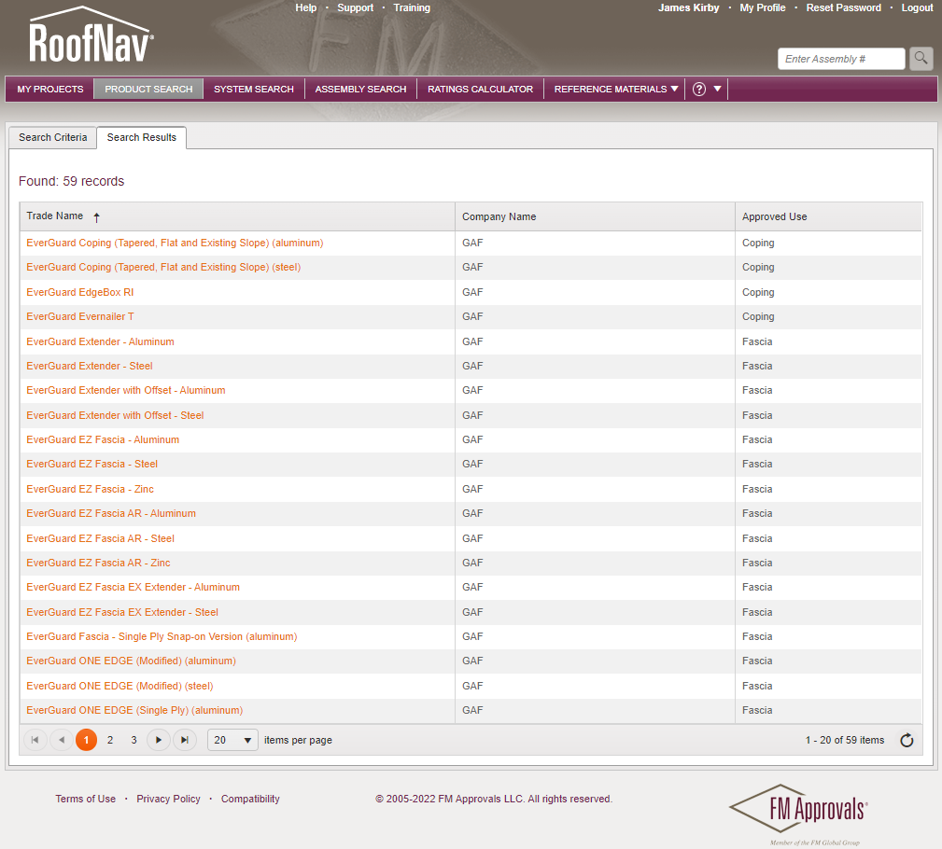
Task: Open the help question mark icon
Action: point(698,89)
